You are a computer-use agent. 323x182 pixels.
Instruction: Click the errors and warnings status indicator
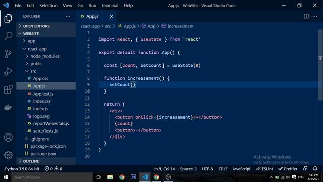click(x=53, y=169)
